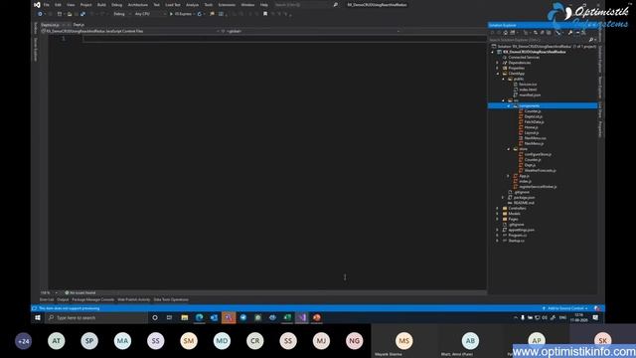Select index.html file

click(528, 89)
